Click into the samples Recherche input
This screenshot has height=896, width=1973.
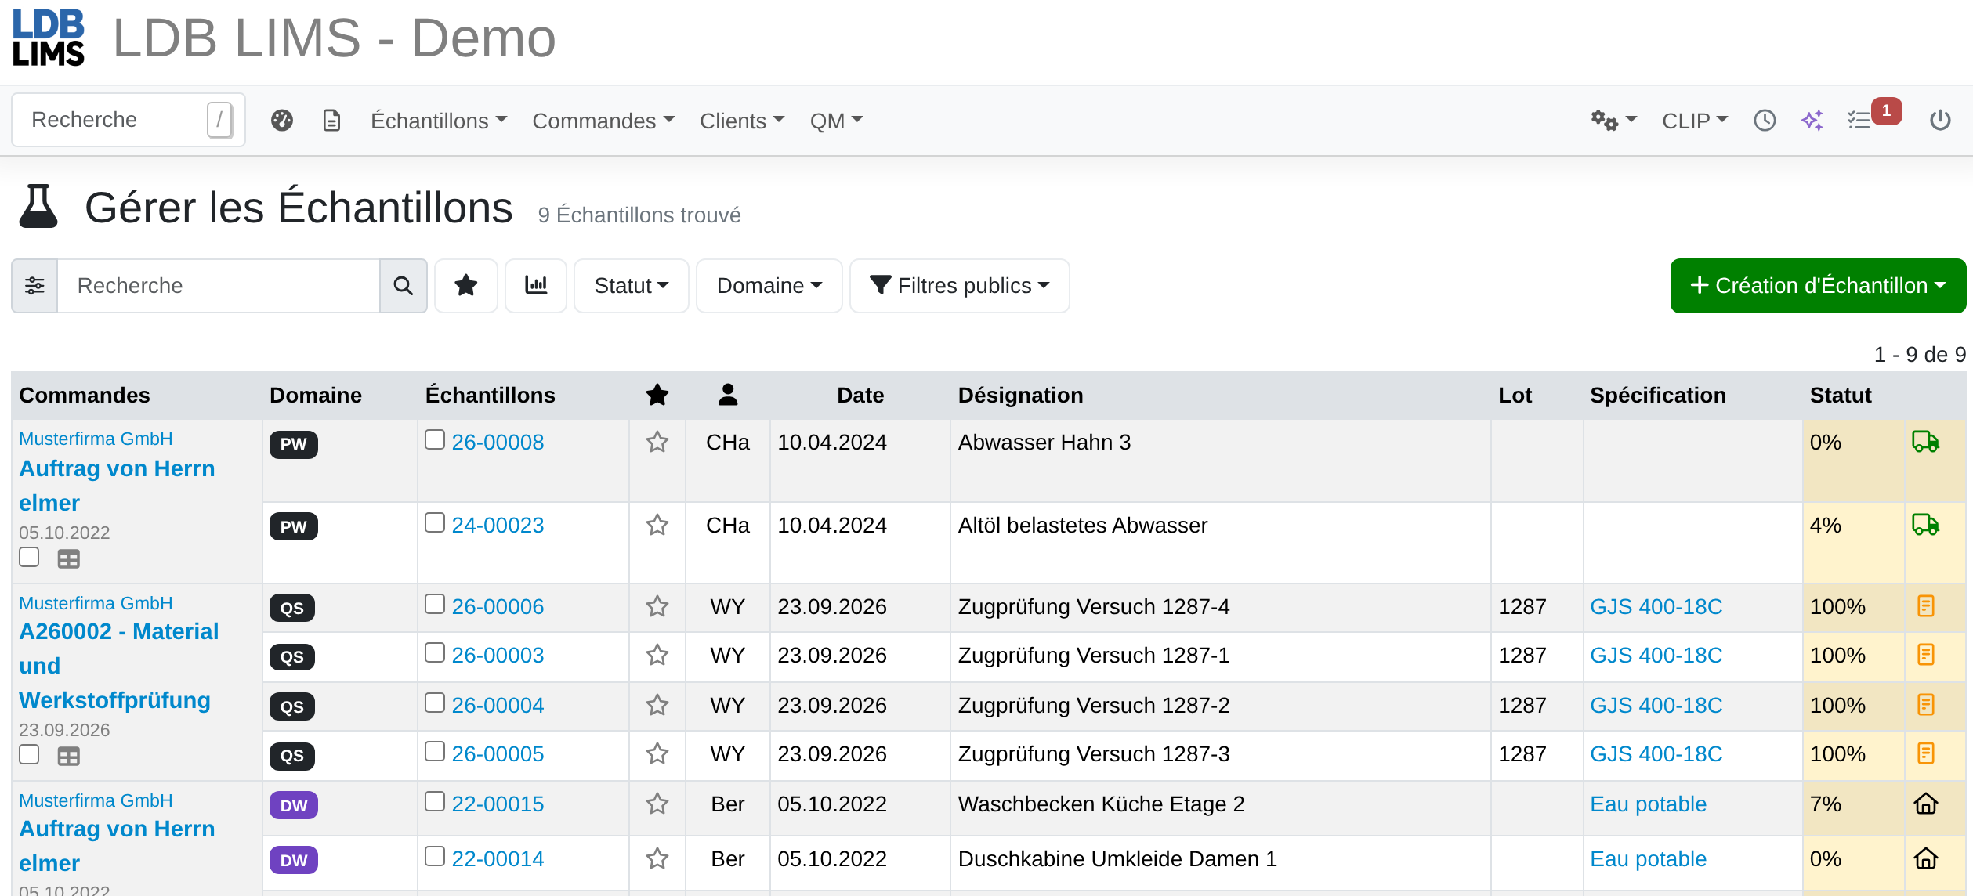pos(219,286)
